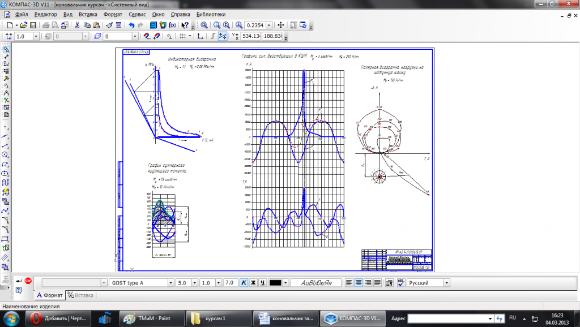Click the X coordinate field 534.13
The image size is (580, 327).
[251, 36]
